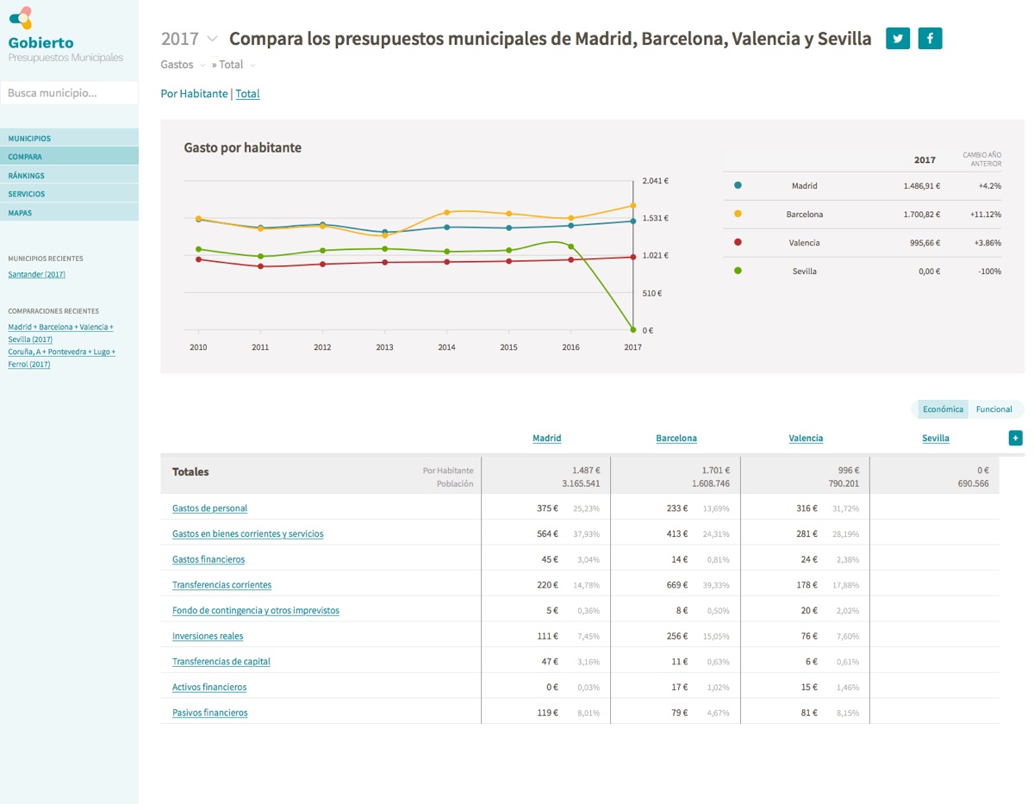Click Sevilla's 2017 data point on chart

(632, 330)
